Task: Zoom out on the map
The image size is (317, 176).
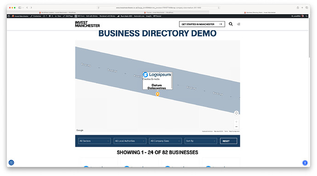Action: point(236,127)
